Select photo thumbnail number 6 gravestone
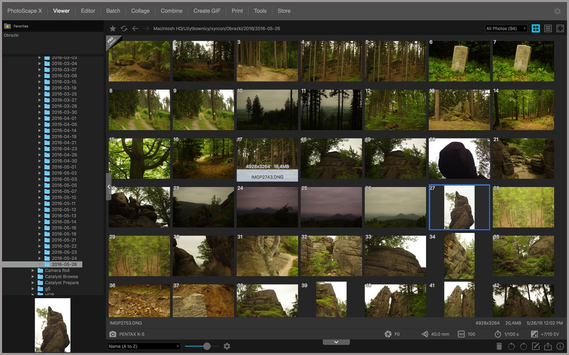This screenshot has height=355, width=569. pyautogui.click(x=459, y=61)
